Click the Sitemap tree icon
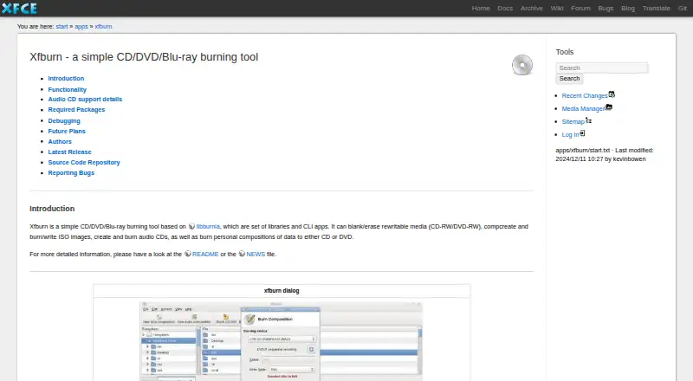The image size is (693, 381). (589, 120)
